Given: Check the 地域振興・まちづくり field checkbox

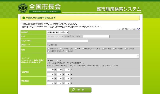Looking at the screenshot, I should click(x=48, y=51).
